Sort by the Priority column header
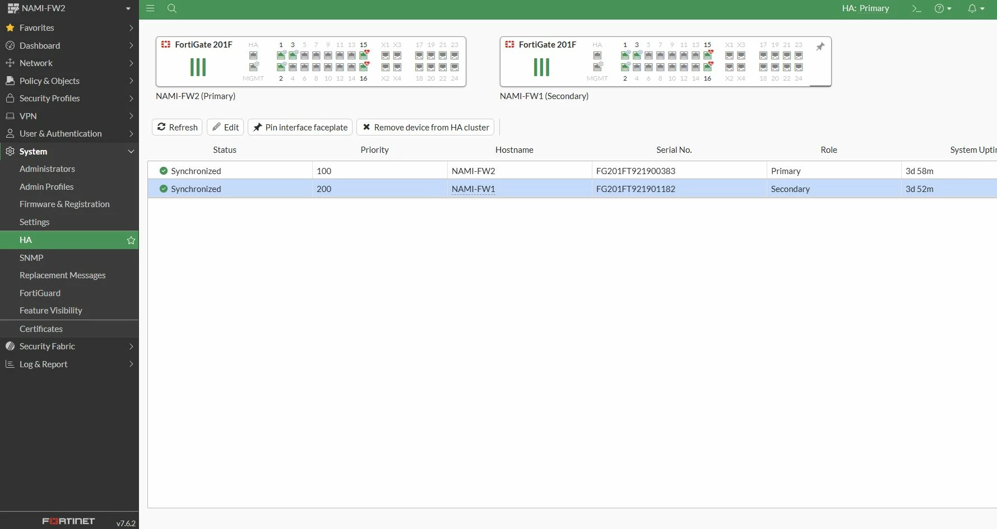 point(374,150)
